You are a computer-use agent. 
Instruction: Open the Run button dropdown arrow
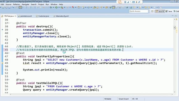pos(59,8)
